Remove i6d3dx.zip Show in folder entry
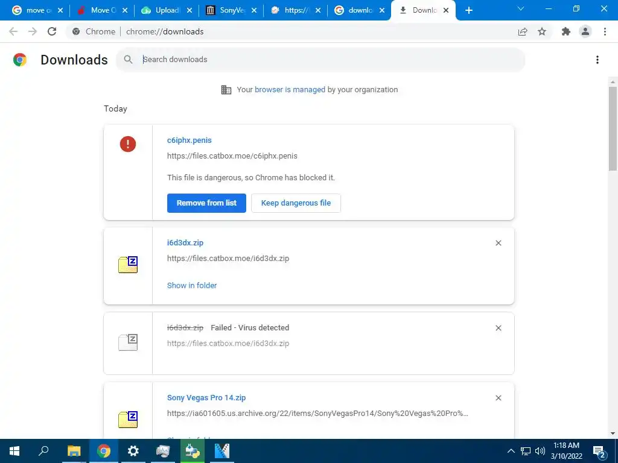The height and width of the screenshot is (463, 618). [x=498, y=243]
